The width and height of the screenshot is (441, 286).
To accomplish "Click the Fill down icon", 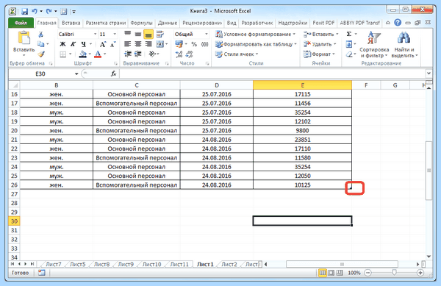I will point(349,44).
